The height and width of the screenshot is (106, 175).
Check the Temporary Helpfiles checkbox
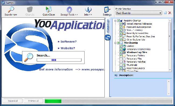point(121,62)
